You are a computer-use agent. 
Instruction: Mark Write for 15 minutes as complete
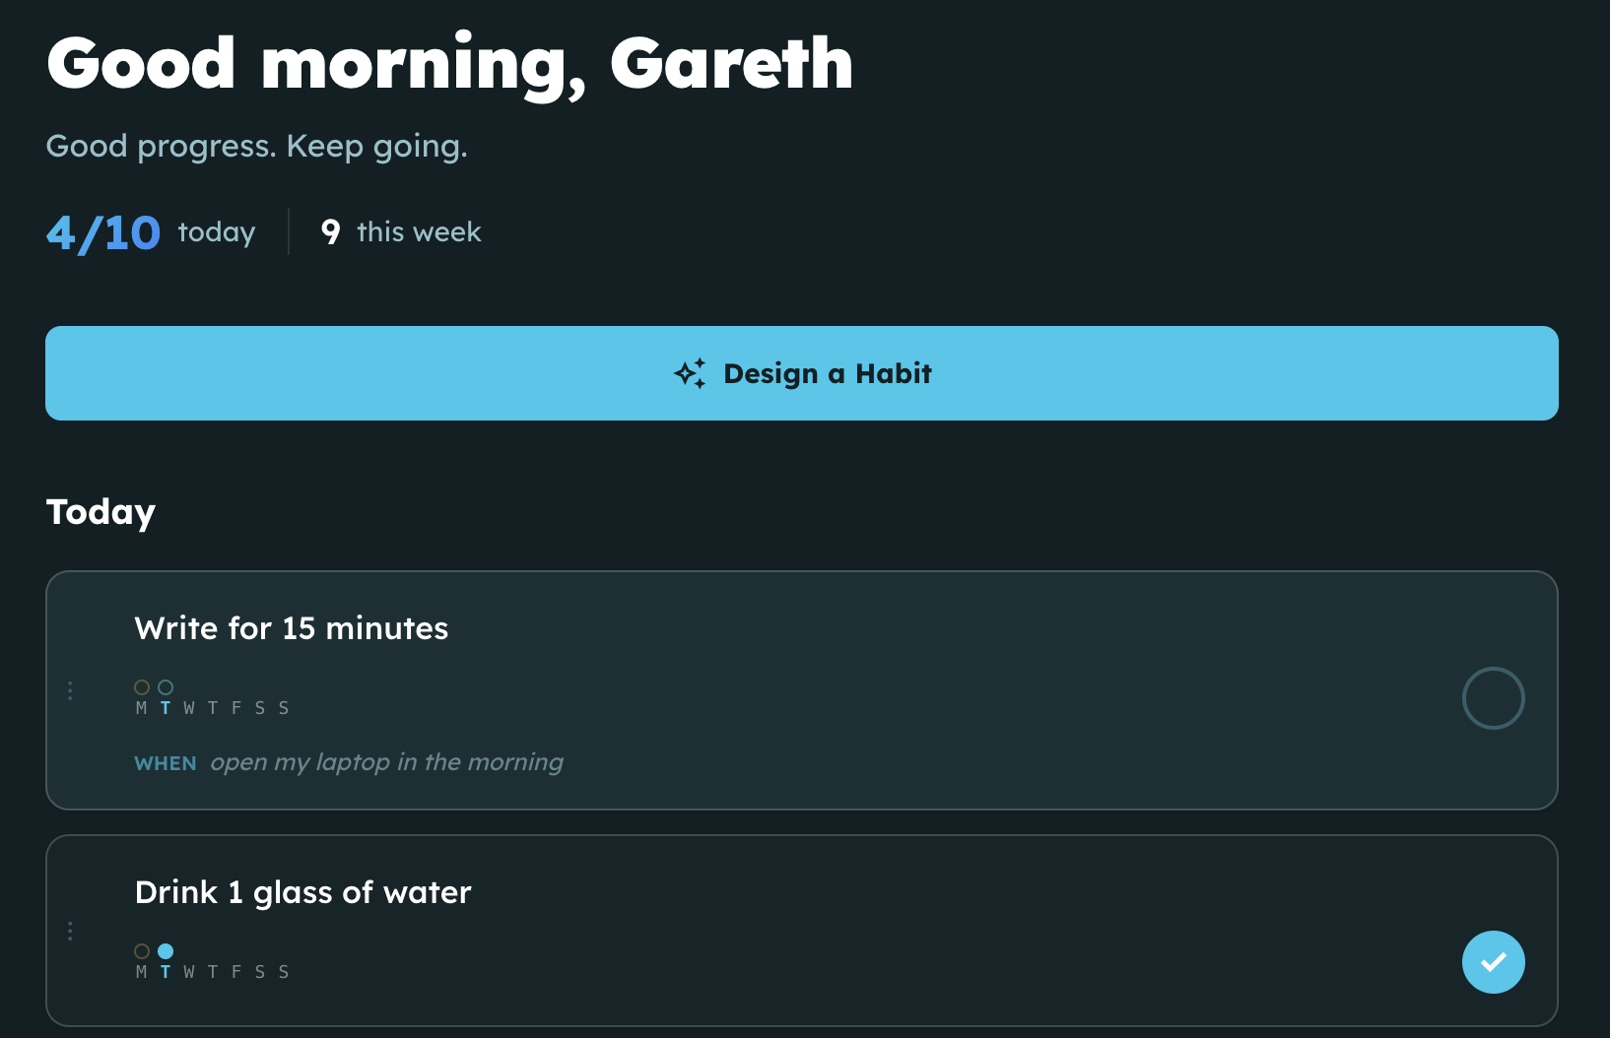[x=1493, y=698]
